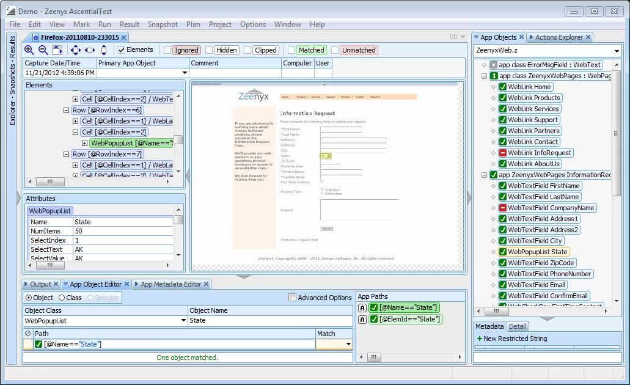Click the zoom-to-selection icon beside zoom out

(x=57, y=50)
